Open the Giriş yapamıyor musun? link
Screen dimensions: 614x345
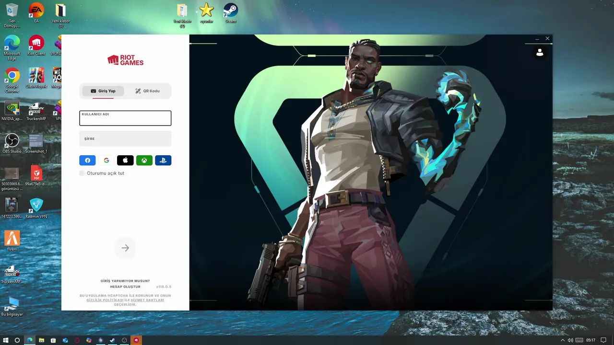pos(125,281)
